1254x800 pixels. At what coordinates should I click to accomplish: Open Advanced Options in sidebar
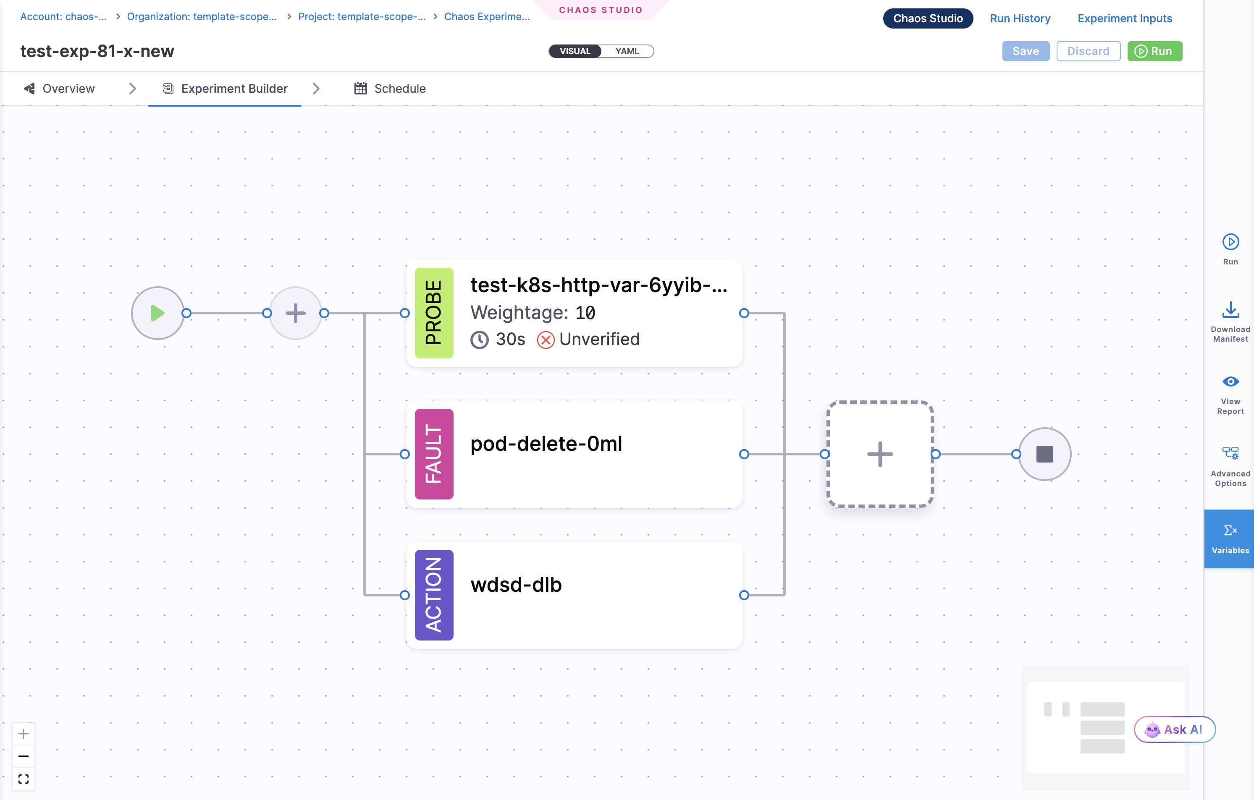pyautogui.click(x=1230, y=454)
